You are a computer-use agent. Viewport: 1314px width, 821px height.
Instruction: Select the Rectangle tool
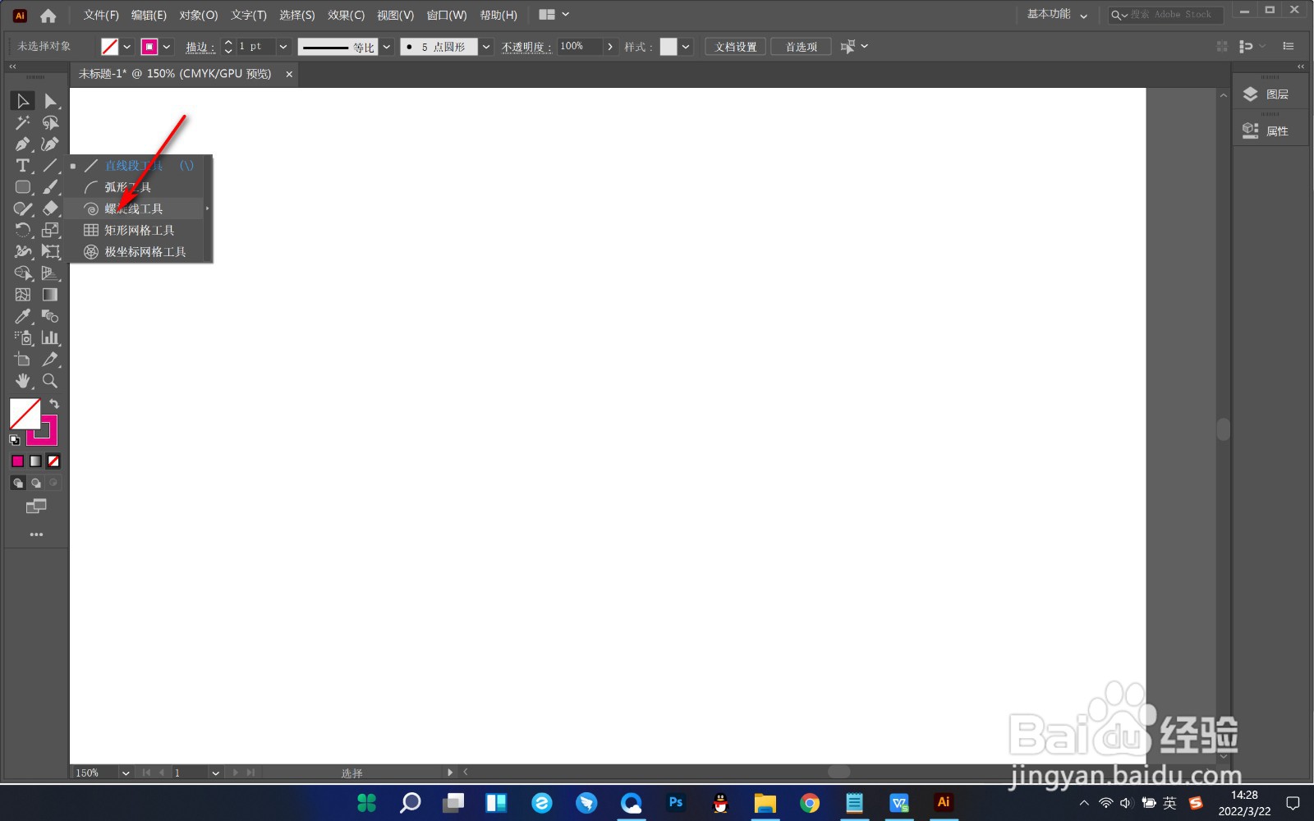coord(22,187)
